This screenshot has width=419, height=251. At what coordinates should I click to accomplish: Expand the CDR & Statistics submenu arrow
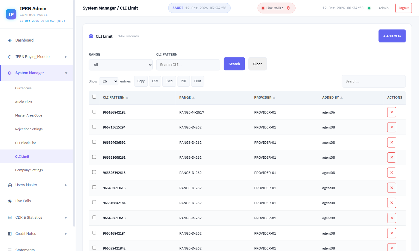click(x=66, y=218)
